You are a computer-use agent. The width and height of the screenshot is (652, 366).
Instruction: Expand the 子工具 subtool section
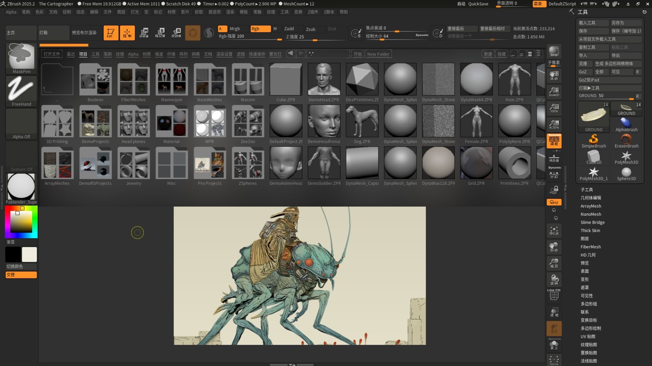click(x=587, y=190)
